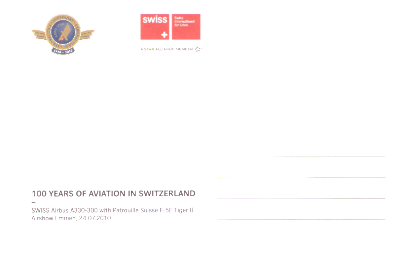
Task: Click the Airshow Emmen caption line
Action: pos(71,218)
